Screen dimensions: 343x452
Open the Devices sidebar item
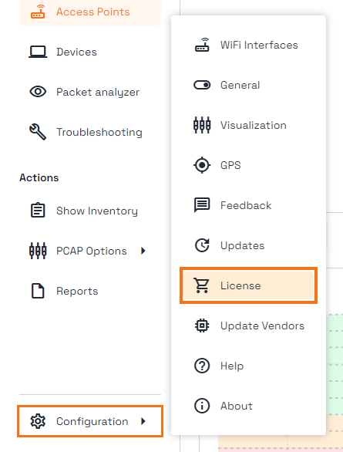point(90,52)
